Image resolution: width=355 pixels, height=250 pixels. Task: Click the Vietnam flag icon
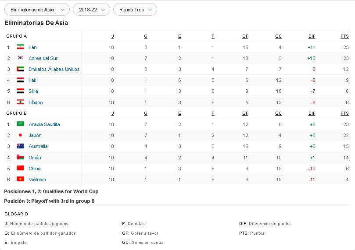[x=20, y=179]
